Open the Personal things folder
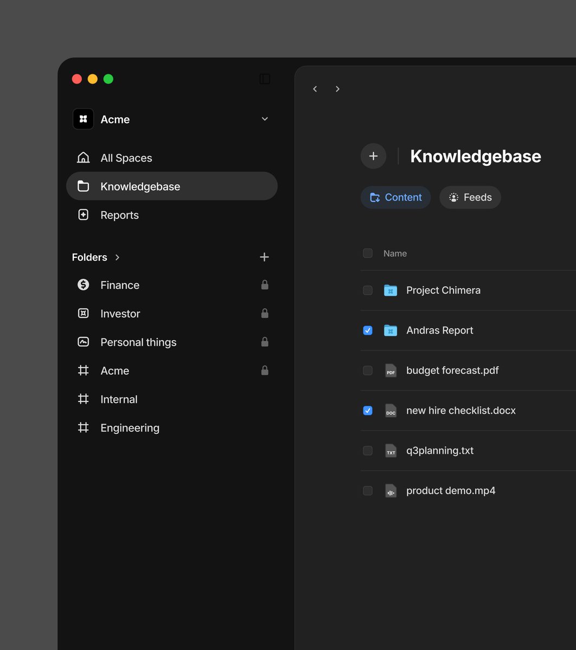 tap(171, 342)
